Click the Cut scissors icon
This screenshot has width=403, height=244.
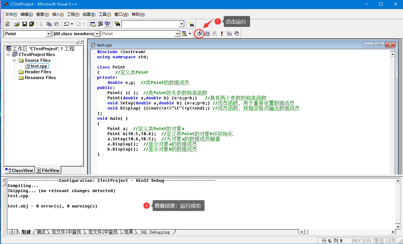[41, 24]
